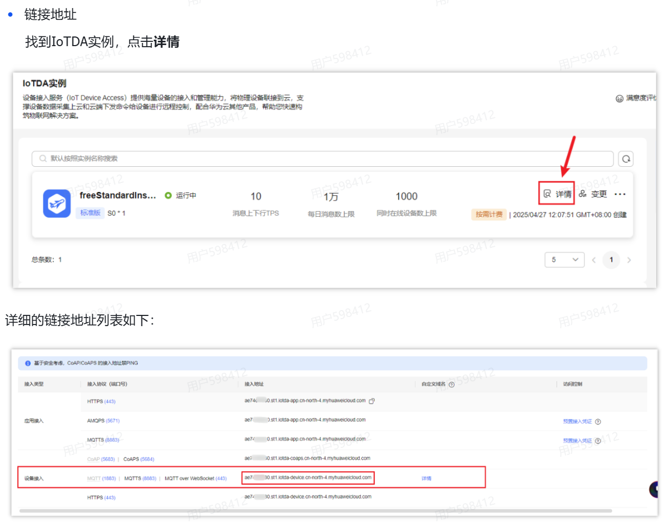Click the magnifier icon in the instance search box
The image size is (667, 523).
tap(43, 159)
